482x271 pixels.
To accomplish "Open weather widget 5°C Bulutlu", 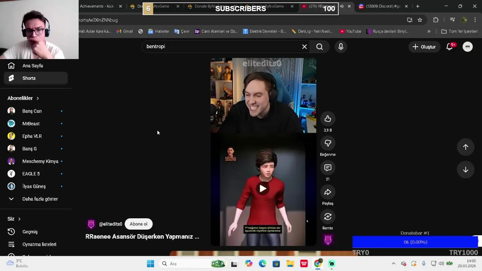I will click(x=17, y=263).
